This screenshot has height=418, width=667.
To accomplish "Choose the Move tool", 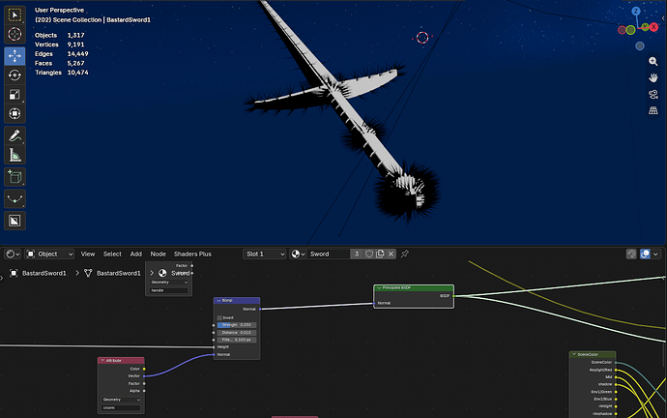I will [14, 56].
